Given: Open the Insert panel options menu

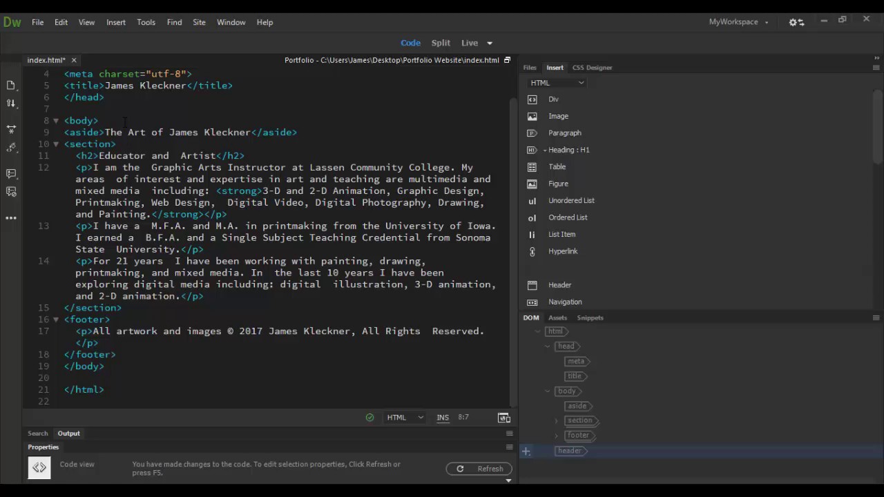Looking at the screenshot, I should (x=876, y=68).
